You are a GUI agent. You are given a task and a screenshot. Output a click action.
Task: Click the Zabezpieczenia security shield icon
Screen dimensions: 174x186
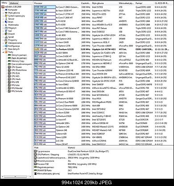click(x=6, y=43)
